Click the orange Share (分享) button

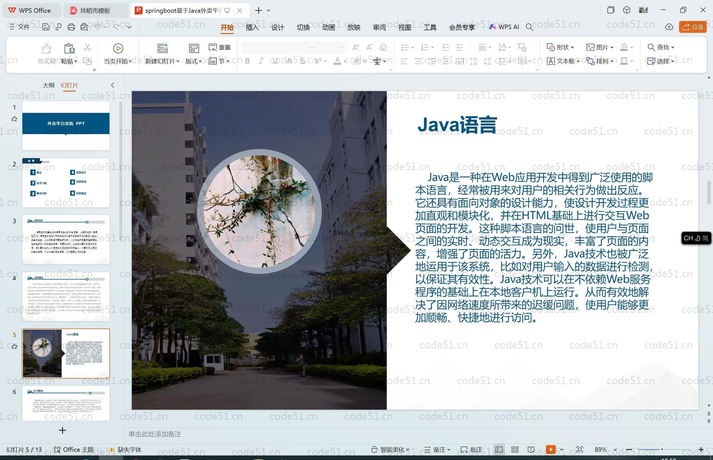693,27
